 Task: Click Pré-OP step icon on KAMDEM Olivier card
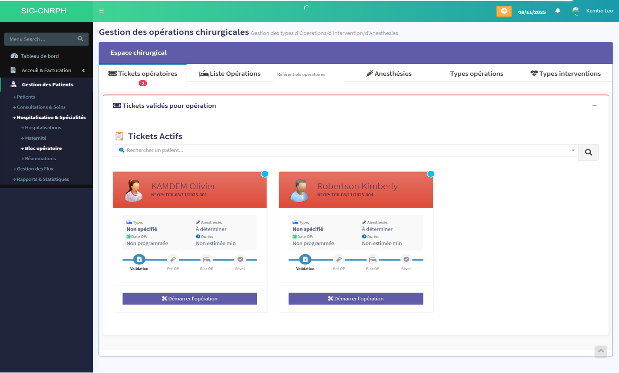click(x=173, y=259)
